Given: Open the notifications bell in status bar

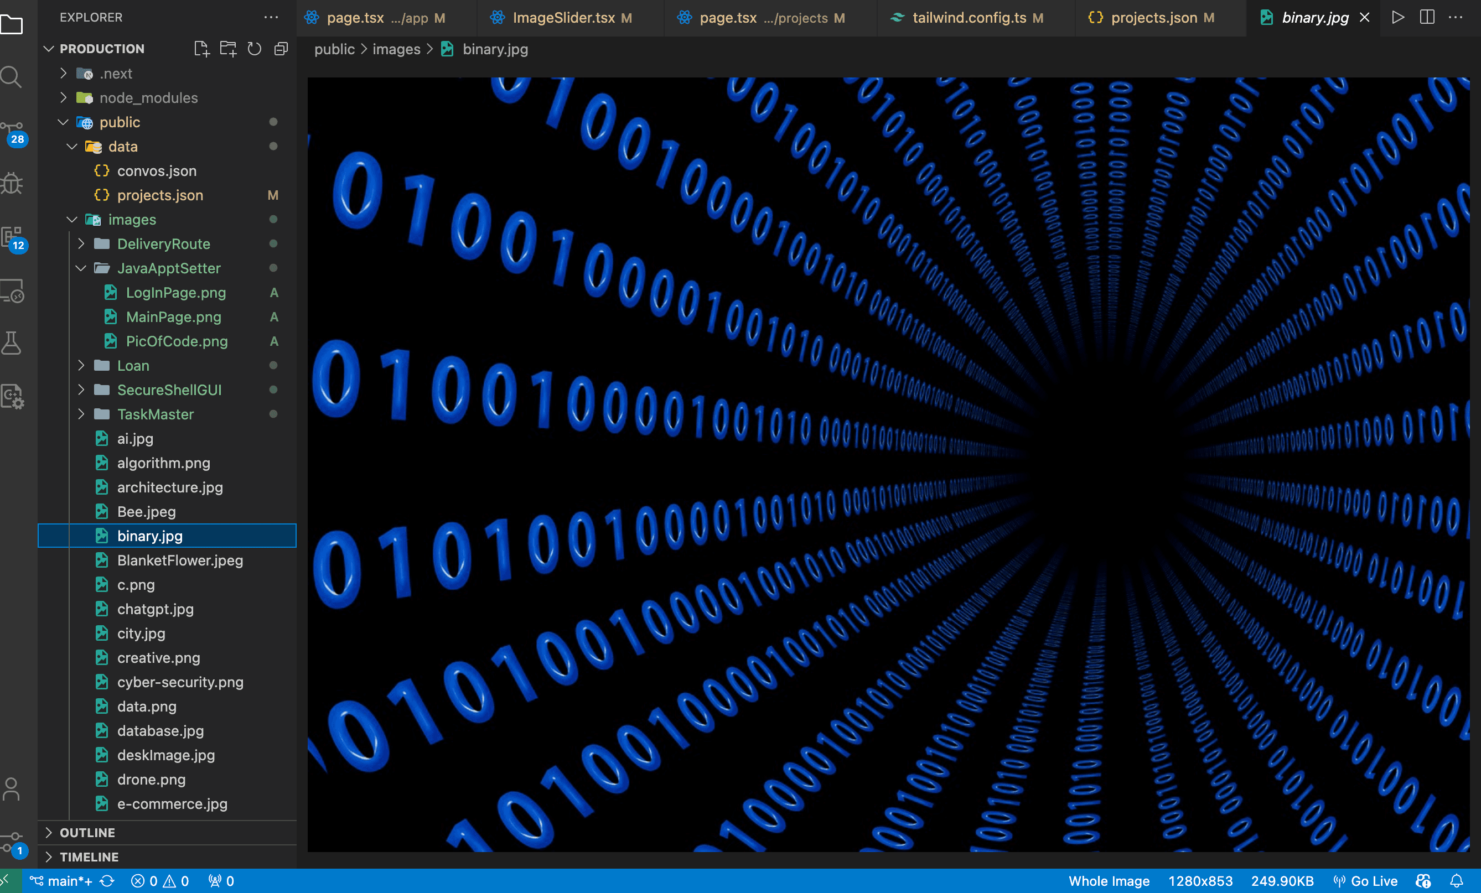Looking at the screenshot, I should tap(1456, 881).
